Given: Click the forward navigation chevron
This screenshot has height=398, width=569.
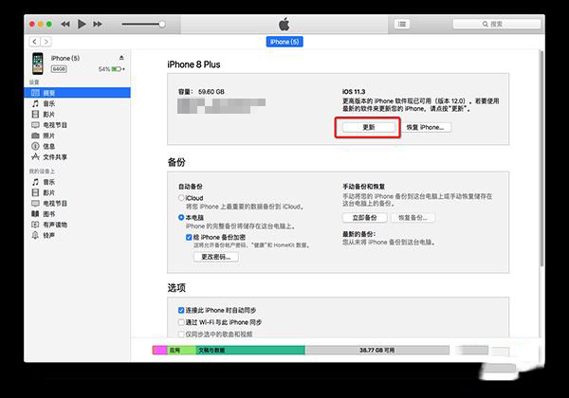Looking at the screenshot, I should coord(46,42).
